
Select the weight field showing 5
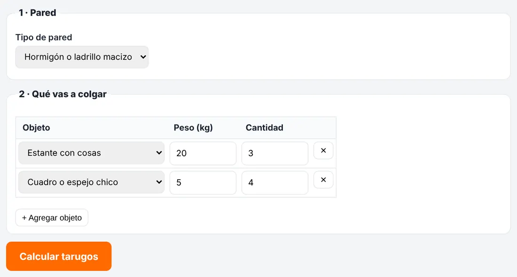[x=203, y=182]
